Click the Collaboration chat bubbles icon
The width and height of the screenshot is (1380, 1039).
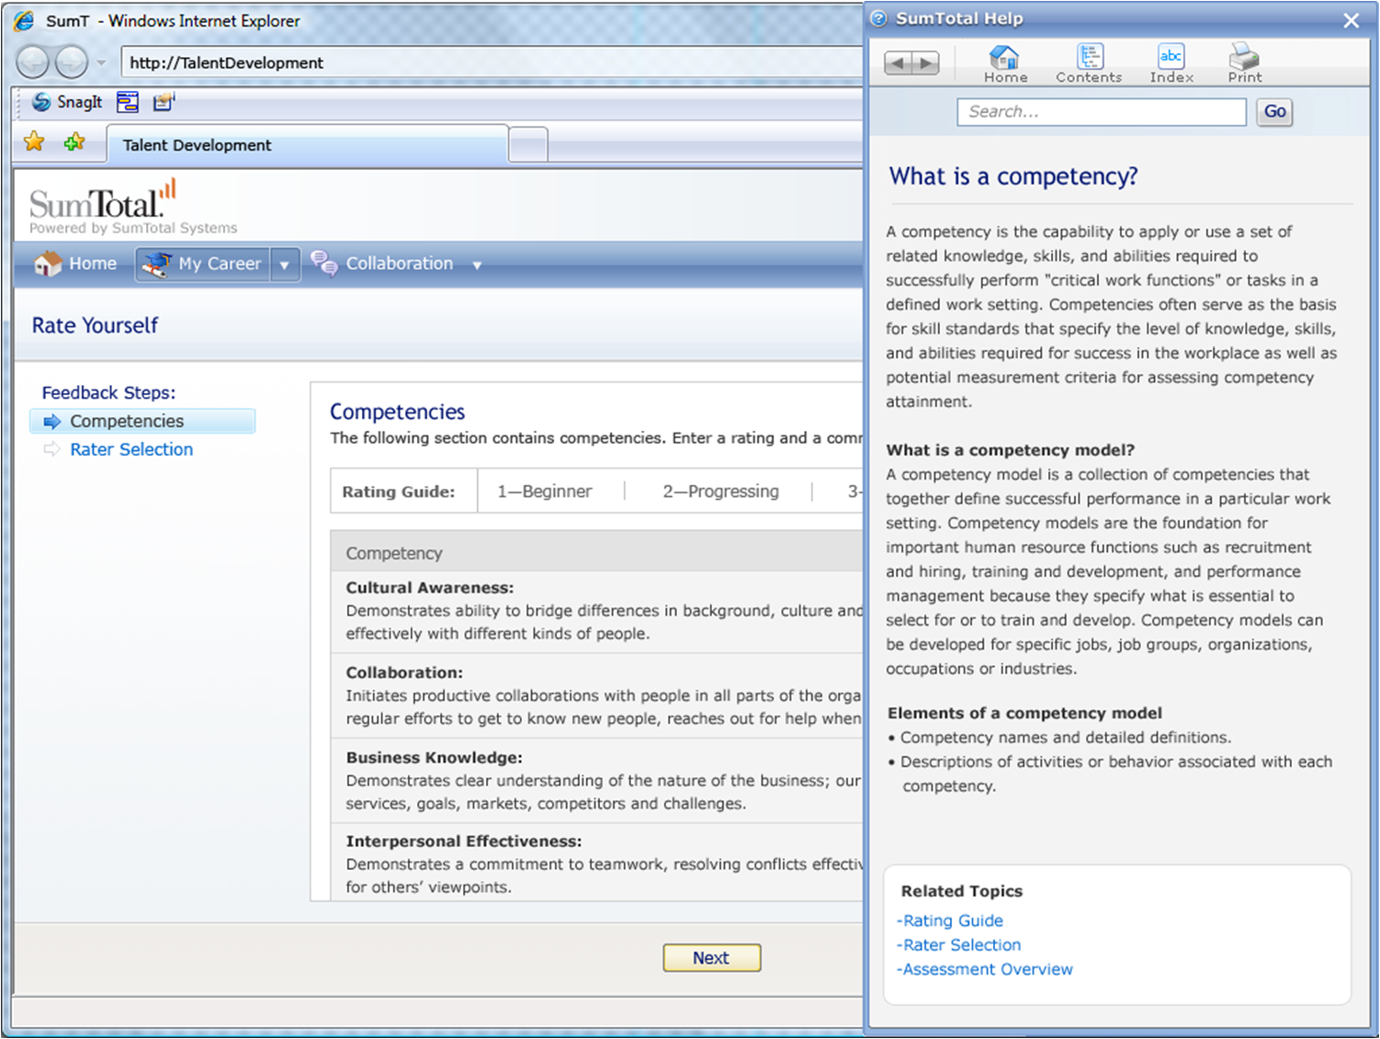(x=324, y=264)
